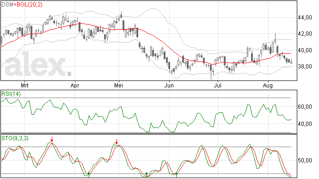
Task: Click the red sell arrow near Mei
Action: click(x=117, y=142)
